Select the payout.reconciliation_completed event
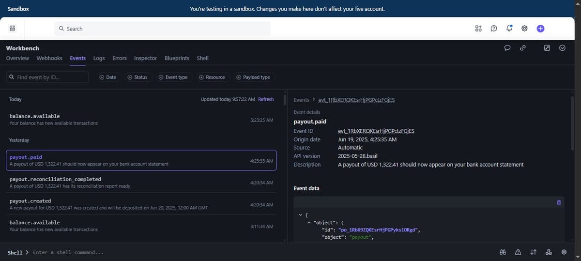 click(x=141, y=182)
